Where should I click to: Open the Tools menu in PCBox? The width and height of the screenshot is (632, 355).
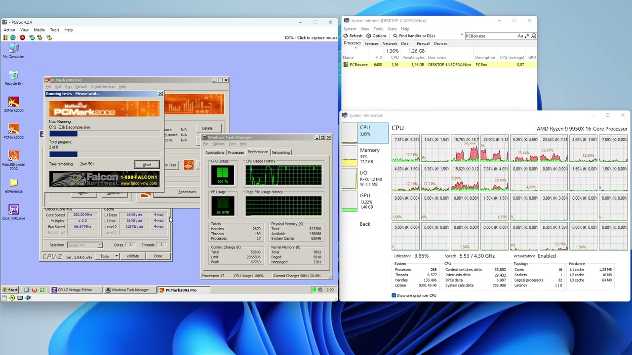pyautogui.click(x=54, y=30)
